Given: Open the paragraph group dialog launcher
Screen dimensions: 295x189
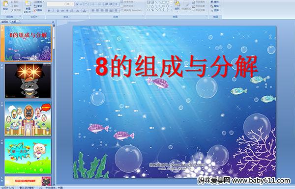Looking at the screenshot, I should coord(144,17).
